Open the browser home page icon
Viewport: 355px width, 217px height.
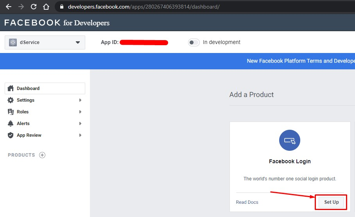(x=46, y=7)
